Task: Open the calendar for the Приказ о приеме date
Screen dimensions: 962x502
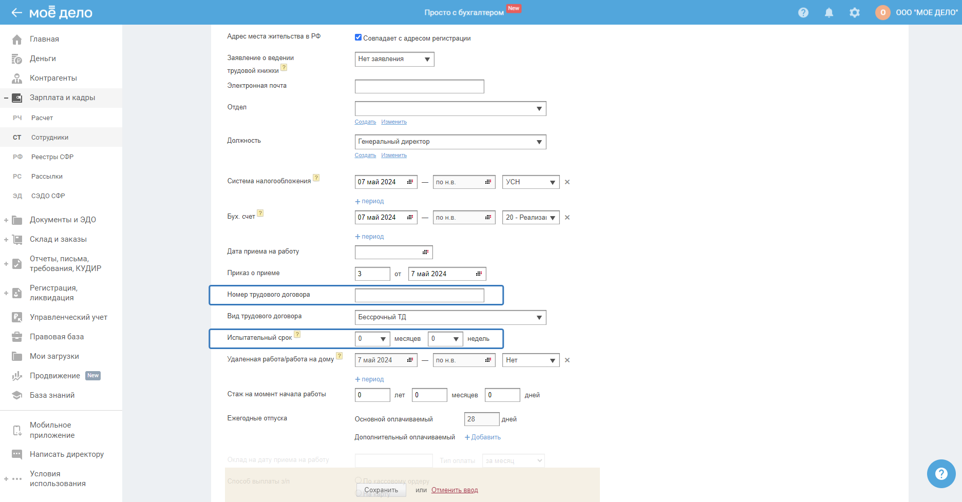Action: pyautogui.click(x=479, y=274)
